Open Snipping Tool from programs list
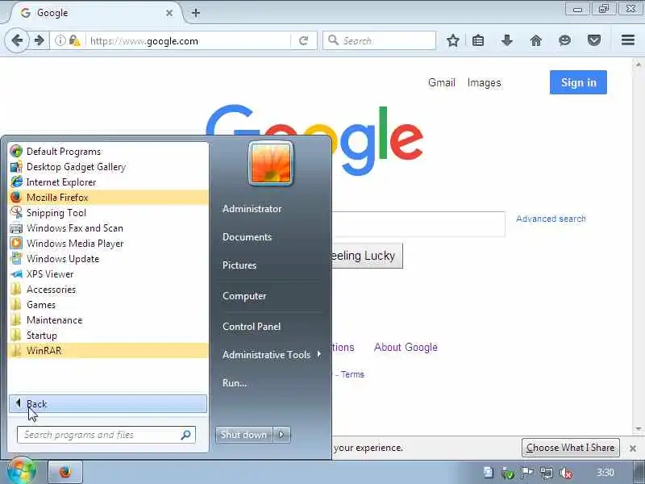This screenshot has height=484, width=645. pos(108,213)
